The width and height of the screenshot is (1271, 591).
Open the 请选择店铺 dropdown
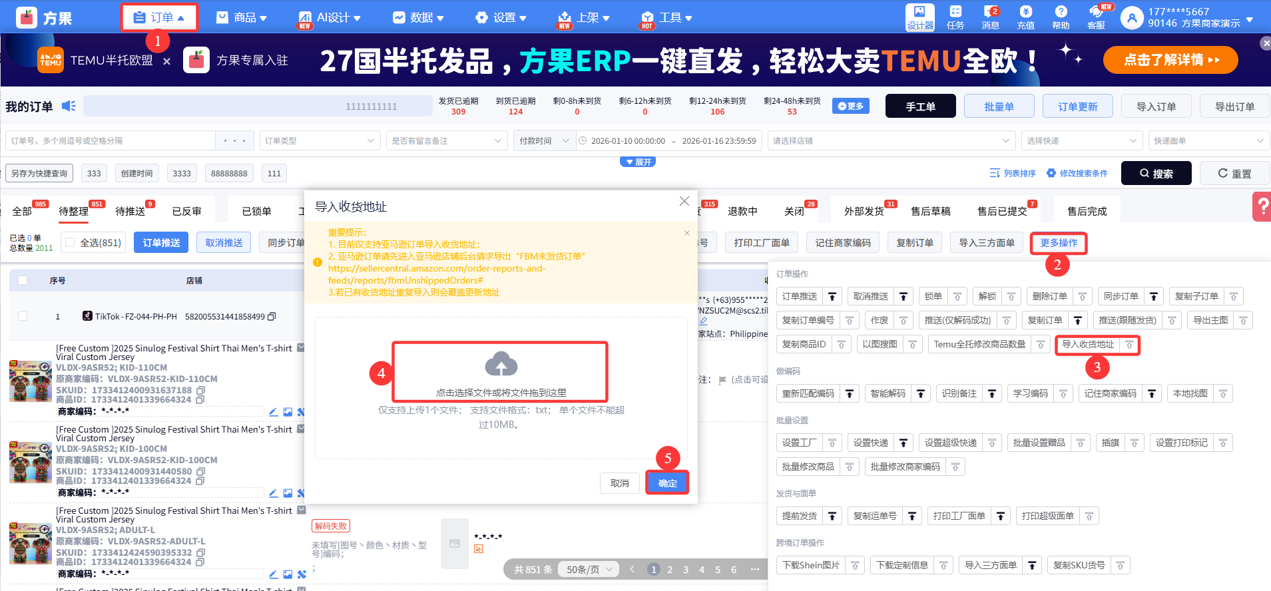click(891, 140)
